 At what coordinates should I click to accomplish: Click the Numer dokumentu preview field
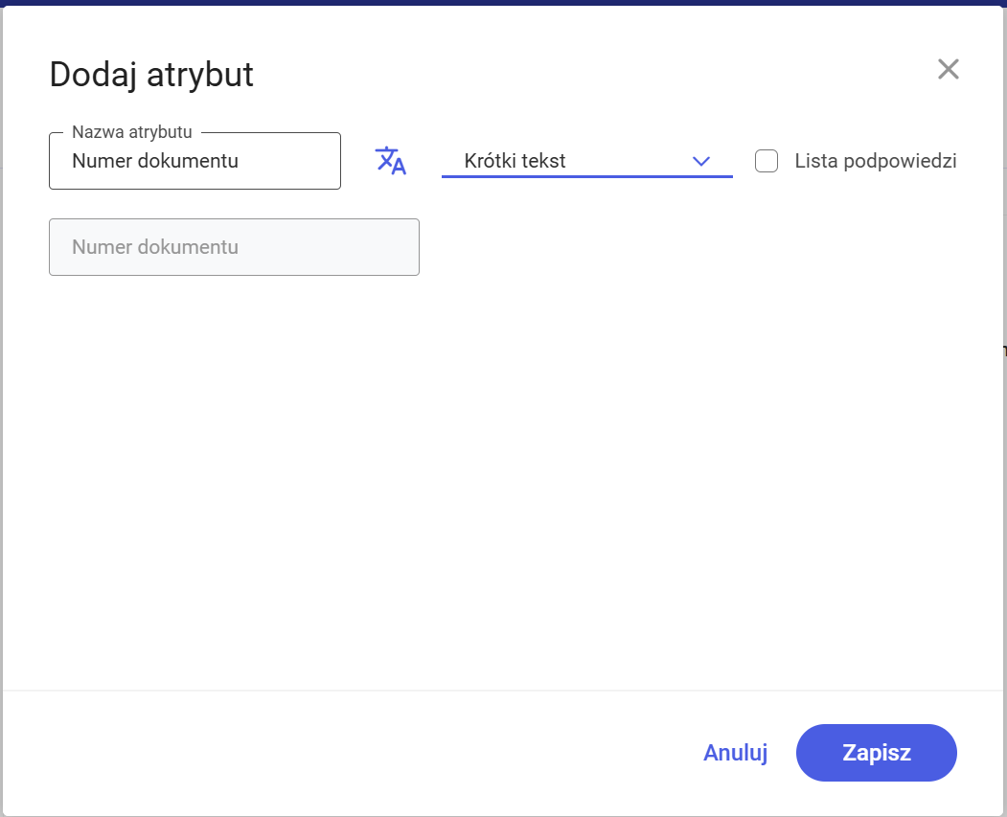click(234, 247)
